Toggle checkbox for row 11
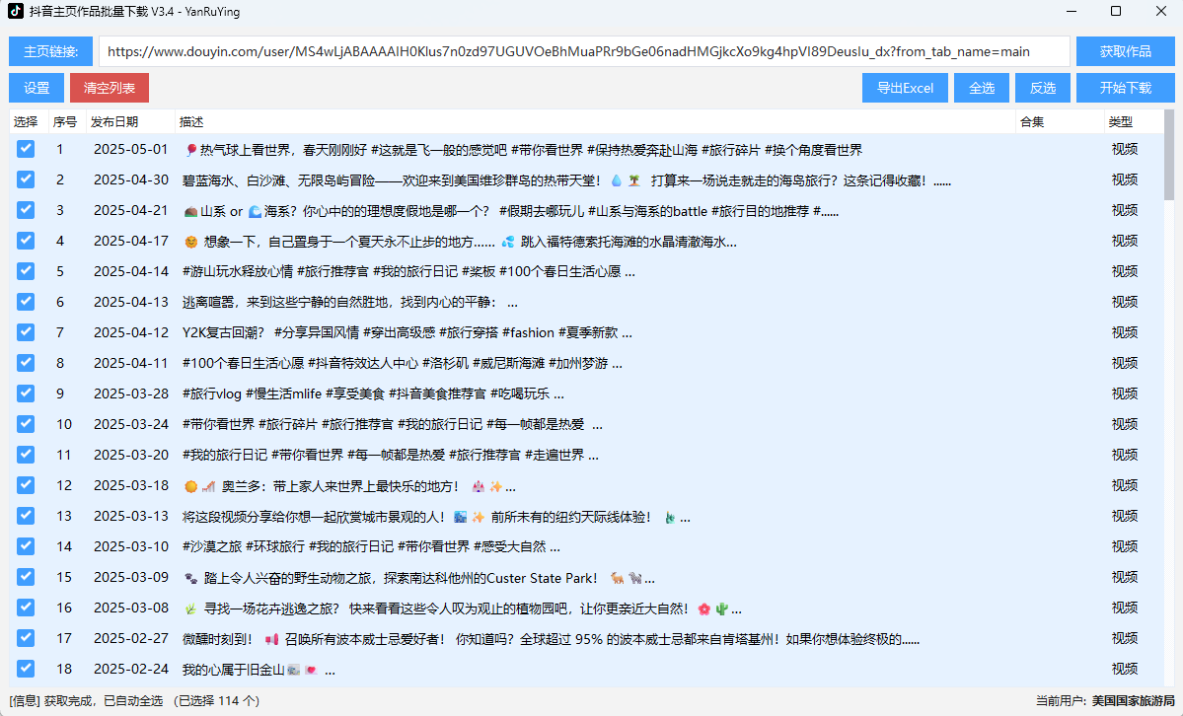Screen dimensions: 1183x716 click(x=26, y=455)
